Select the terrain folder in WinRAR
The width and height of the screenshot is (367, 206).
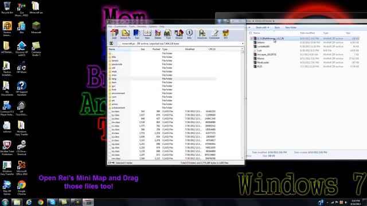[115, 61]
